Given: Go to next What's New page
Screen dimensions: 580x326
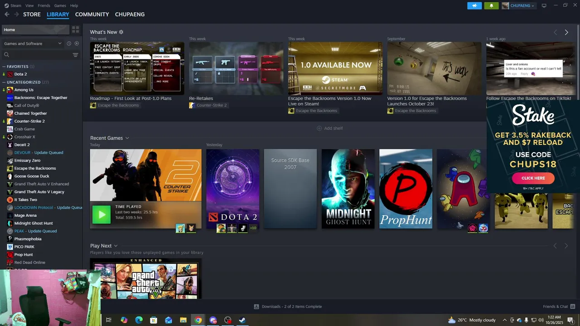Looking at the screenshot, I should tap(566, 32).
